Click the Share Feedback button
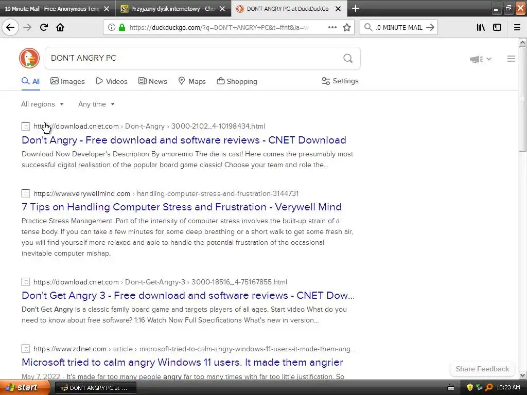The height and width of the screenshot is (395, 527). pos(482,369)
